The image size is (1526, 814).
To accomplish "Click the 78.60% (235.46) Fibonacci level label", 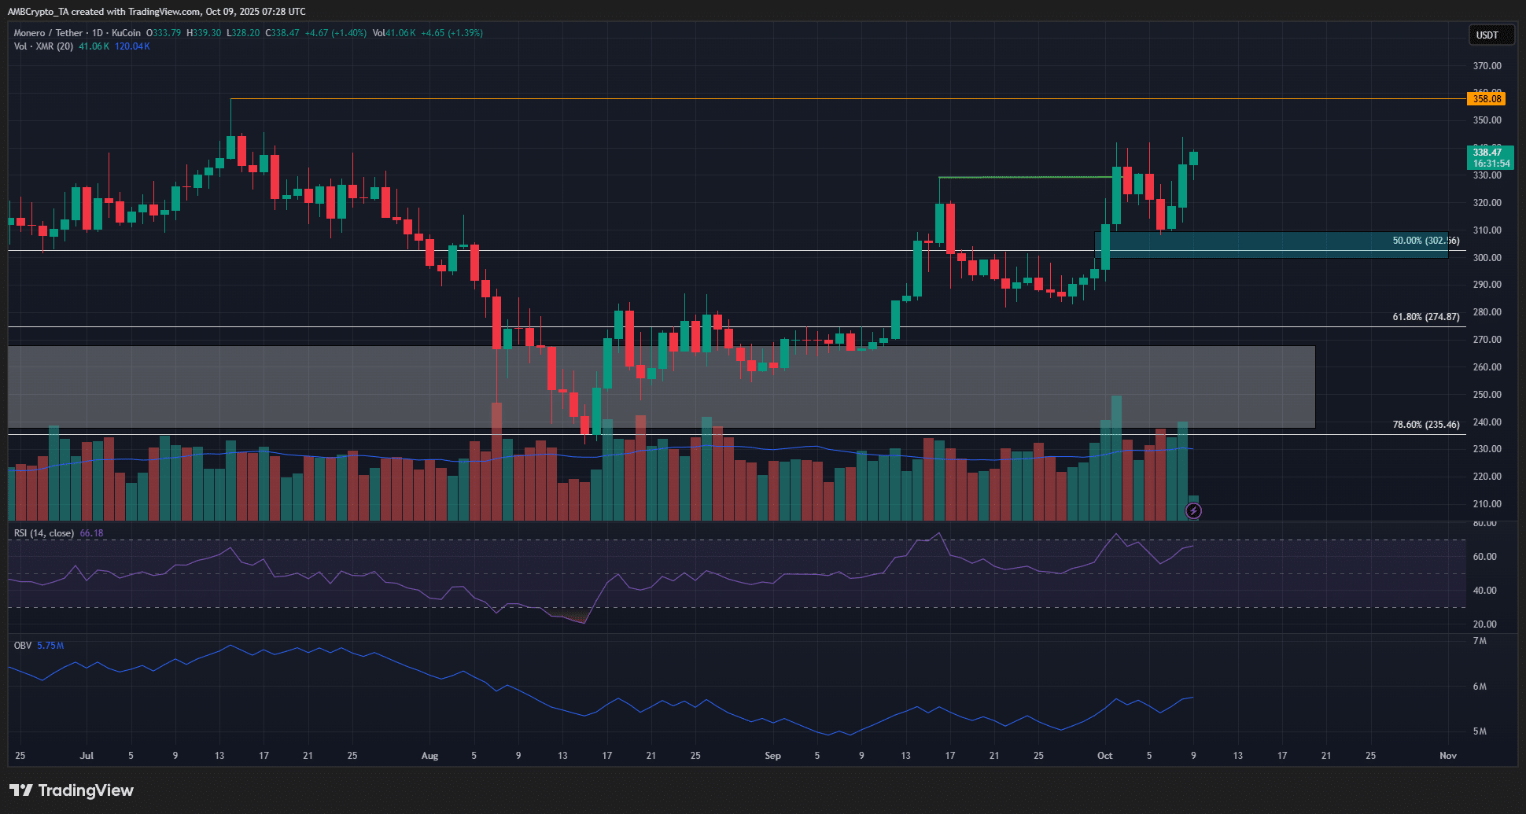I will pyautogui.click(x=1425, y=425).
